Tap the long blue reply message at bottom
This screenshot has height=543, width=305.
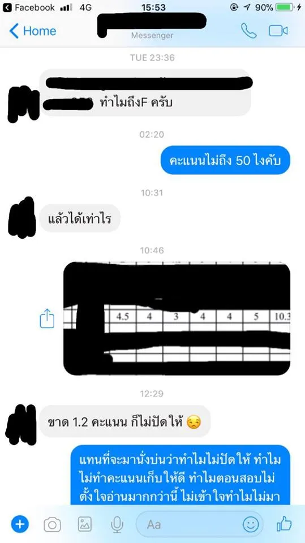point(180,475)
